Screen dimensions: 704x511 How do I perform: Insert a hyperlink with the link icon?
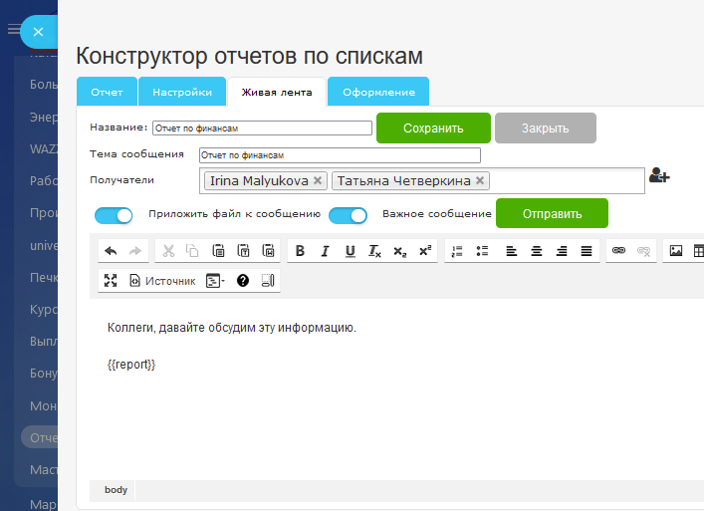(x=618, y=251)
